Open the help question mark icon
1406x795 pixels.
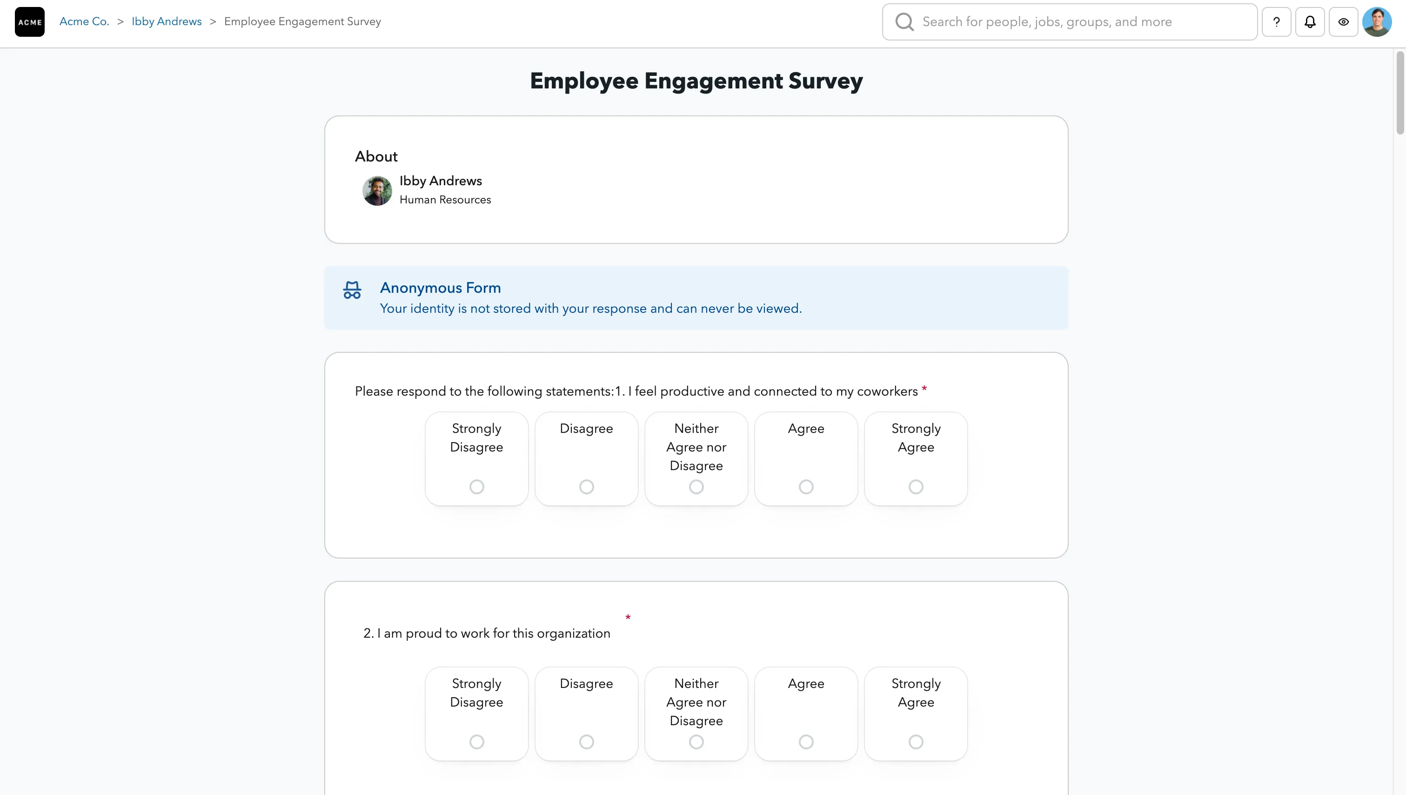(1276, 22)
